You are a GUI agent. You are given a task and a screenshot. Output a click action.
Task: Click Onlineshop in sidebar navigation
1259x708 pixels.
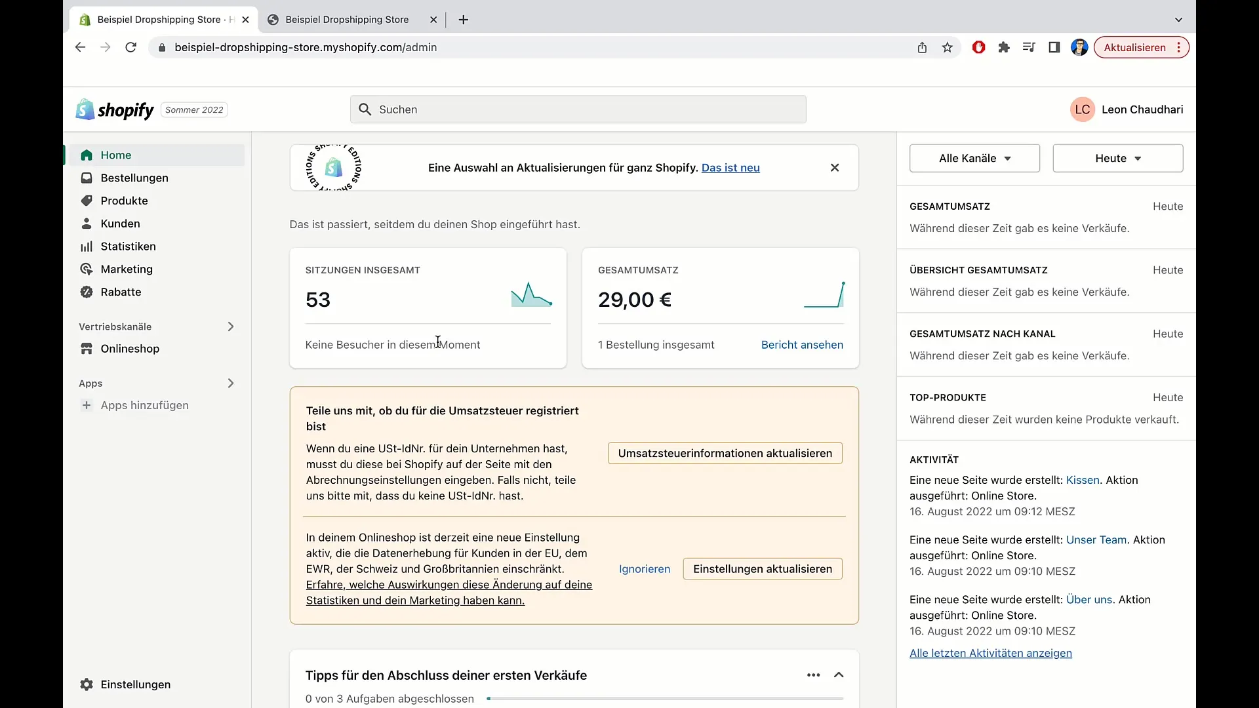click(130, 348)
